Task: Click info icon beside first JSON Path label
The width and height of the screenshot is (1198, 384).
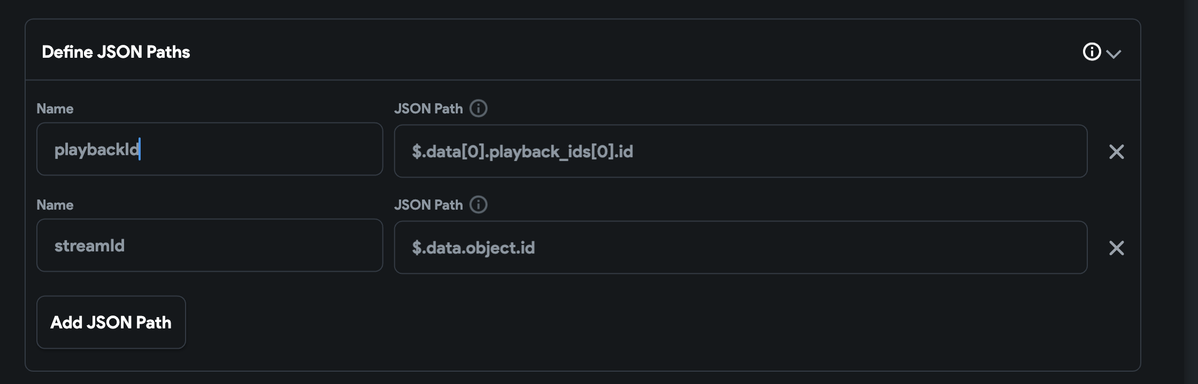Action: [x=478, y=109]
